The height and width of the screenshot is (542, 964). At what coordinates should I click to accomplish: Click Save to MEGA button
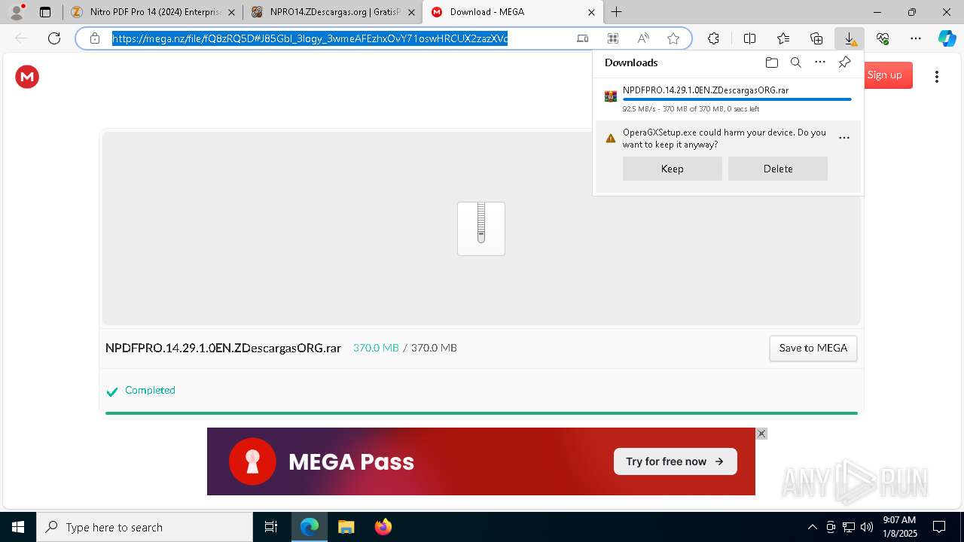813,348
